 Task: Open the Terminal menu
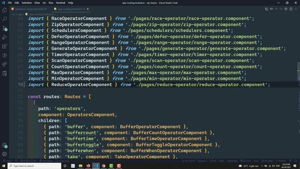[x=60, y=3]
